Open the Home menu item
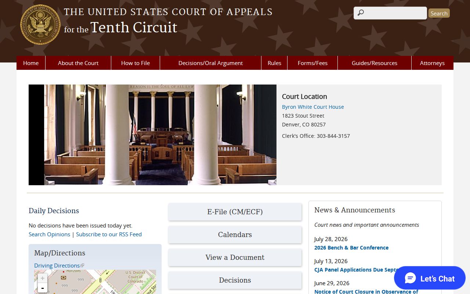 click(x=31, y=63)
